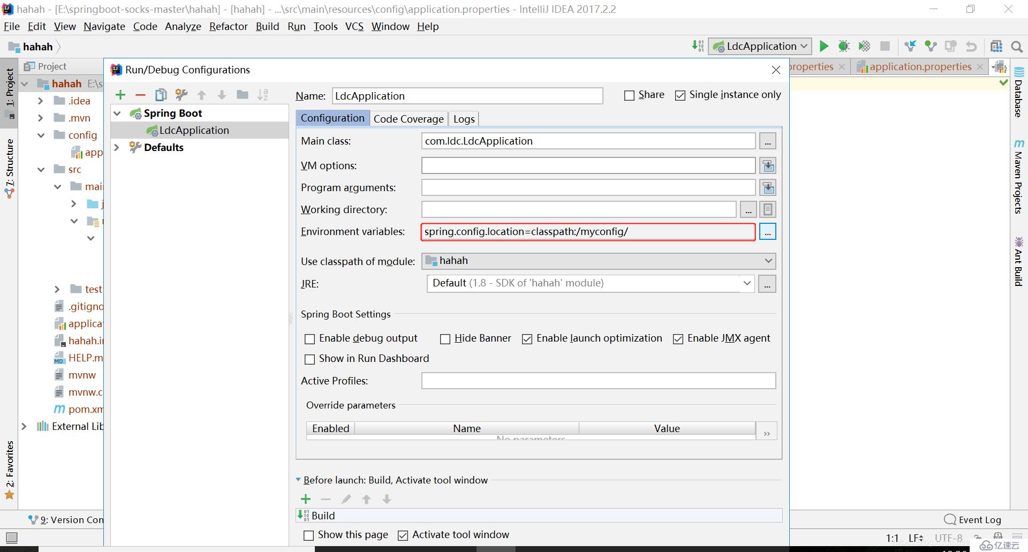Screen dimensions: 1028x552
Task: Browse Working directory ellipsis button
Action: 749,210
